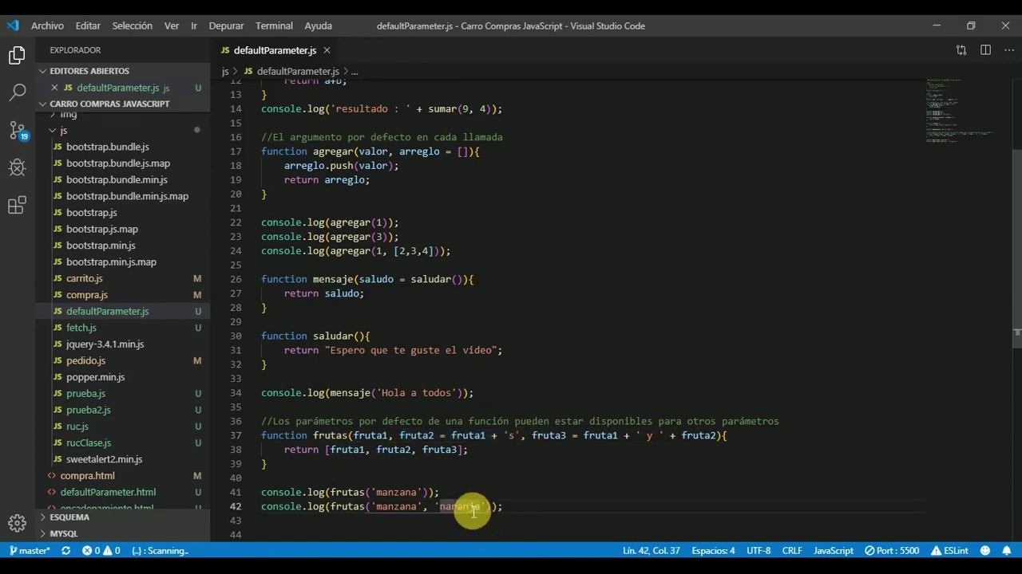
Task: Click the VS Code logo in title bar
Action: [13, 26]
